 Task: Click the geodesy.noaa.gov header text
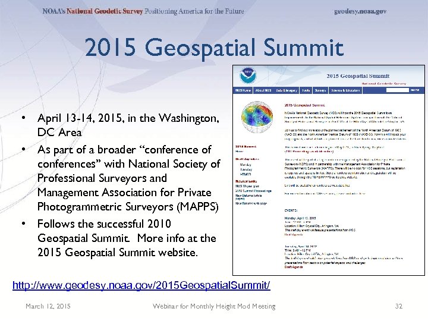(x=360, y=11)
